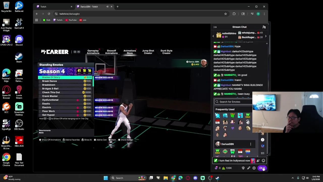
Task: Click the taskbar Search box
Action: coord(129,178)
